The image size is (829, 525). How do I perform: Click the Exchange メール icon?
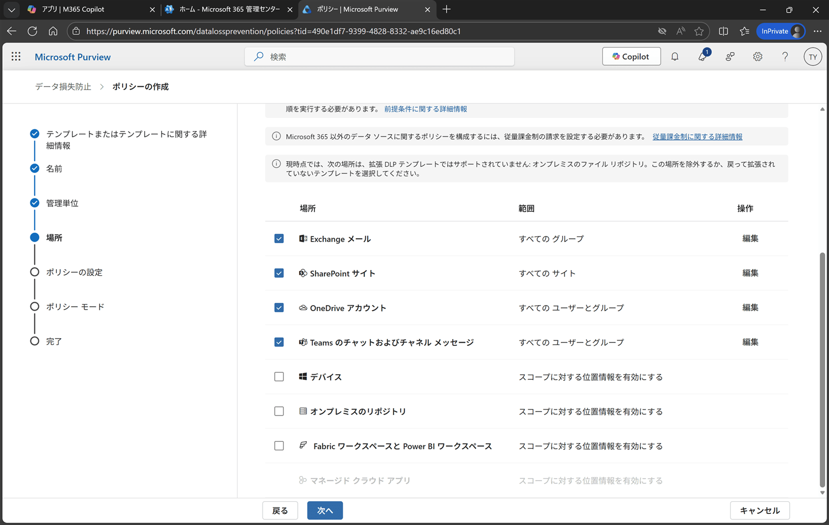[x=303, y=239]
